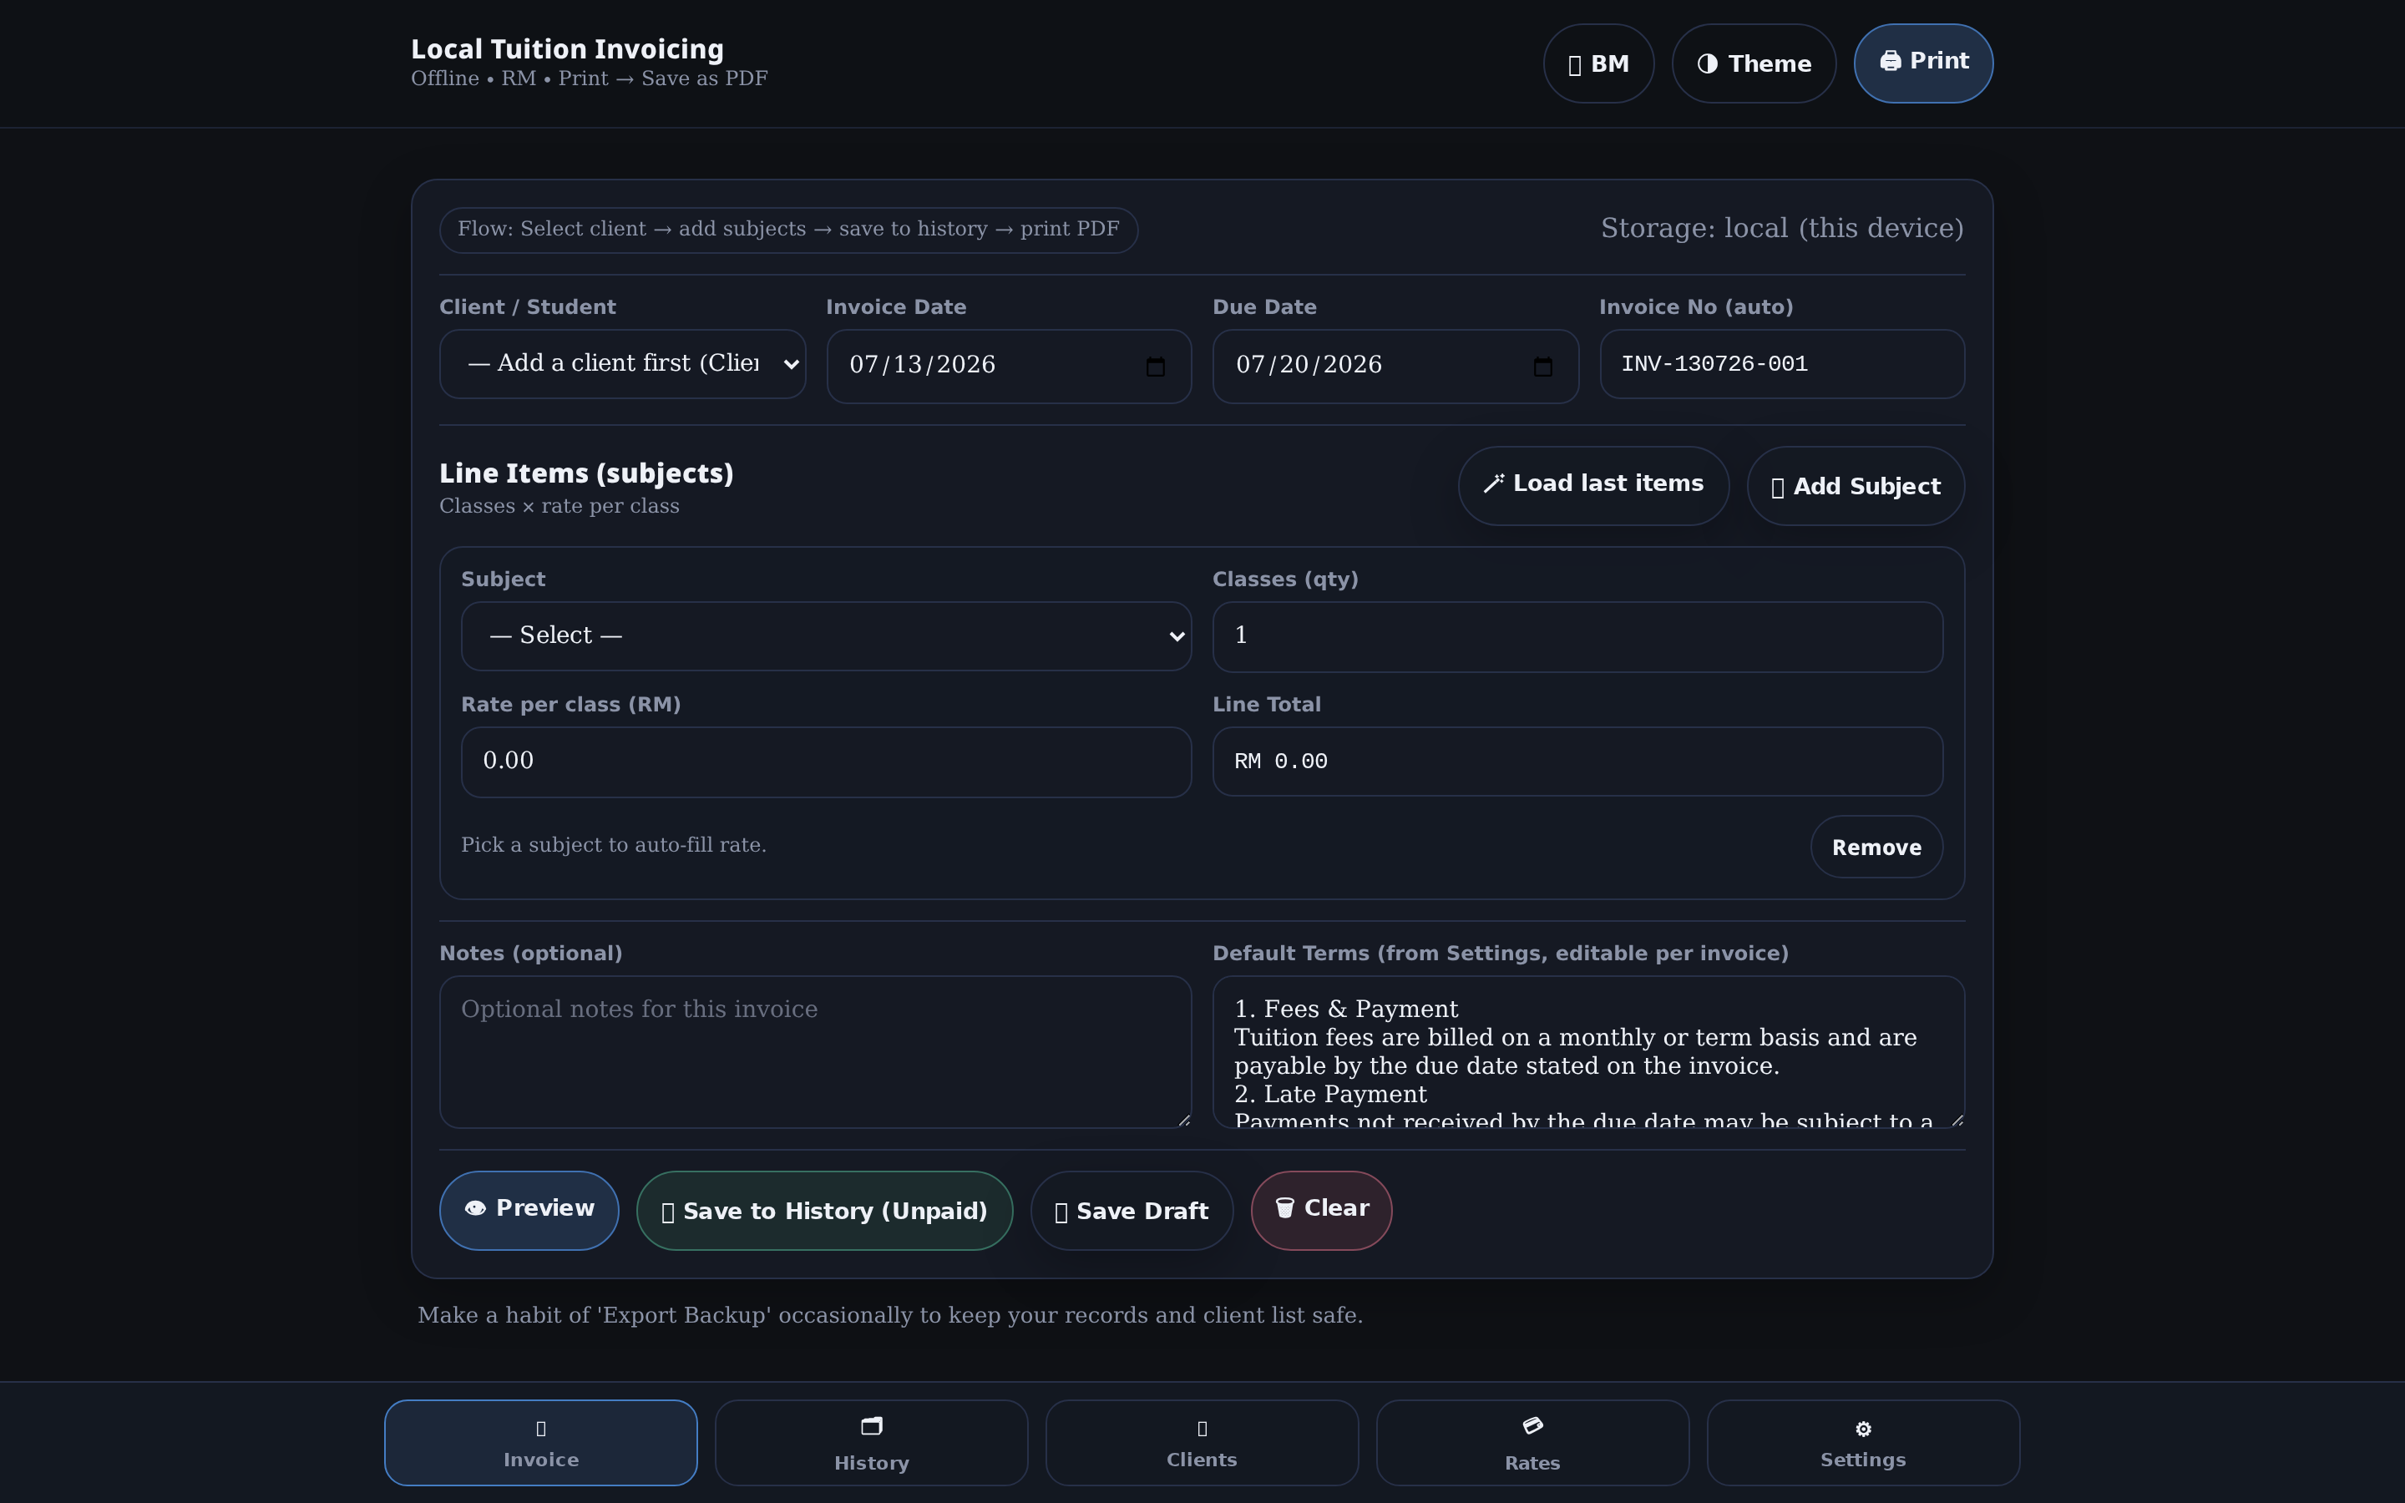The image size is (2405, 1503).
Task: Click 'Pick a subject to auto-fill rate.' text
Action: pos(613,845)
